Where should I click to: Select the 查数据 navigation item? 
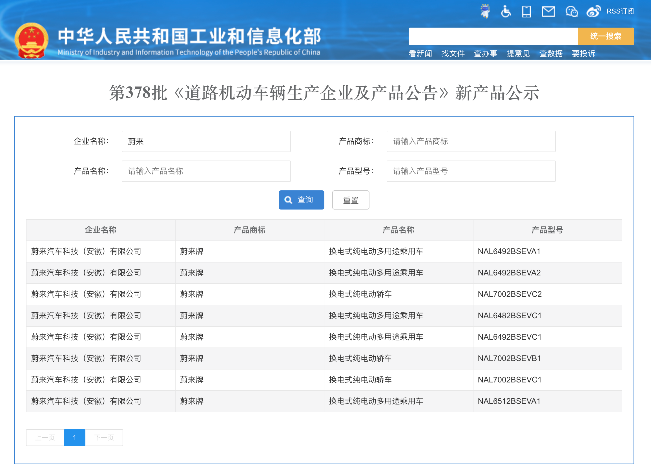pyautogui.click(x=551, y=54)
